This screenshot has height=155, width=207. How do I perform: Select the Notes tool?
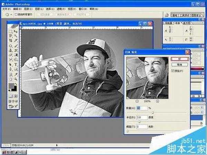coord(11,74)
